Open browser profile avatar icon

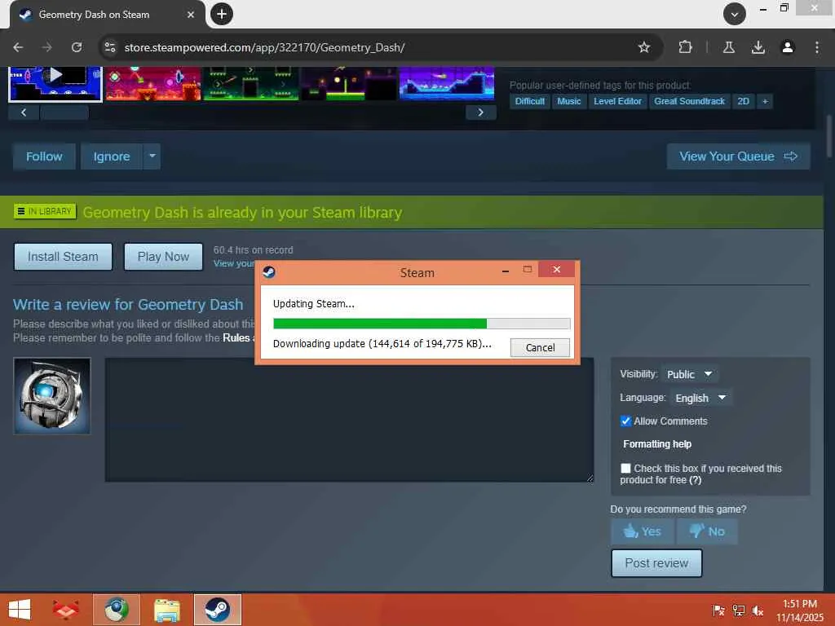[787, 47]
